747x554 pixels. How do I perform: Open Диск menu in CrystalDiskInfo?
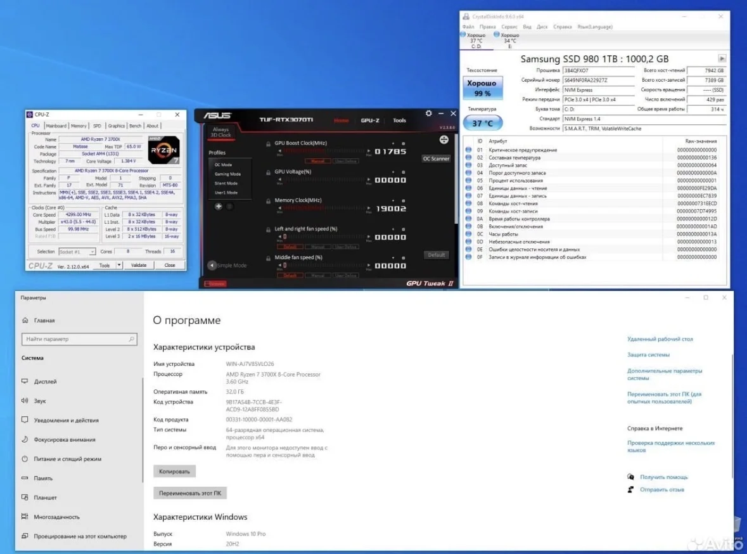click(x=542, y=27)
